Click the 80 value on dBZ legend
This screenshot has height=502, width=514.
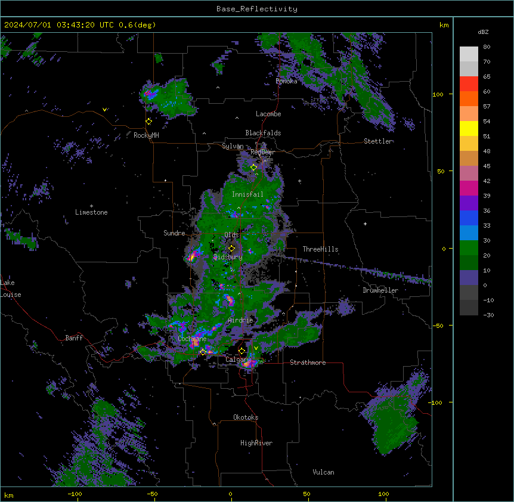[487, 47]
